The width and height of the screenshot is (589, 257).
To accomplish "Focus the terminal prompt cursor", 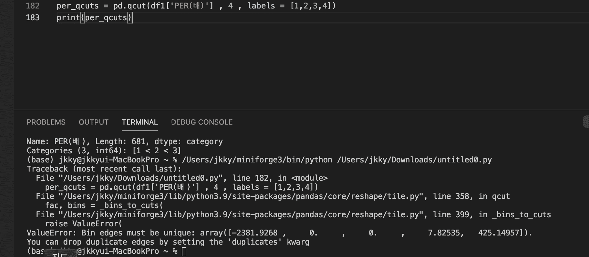I will click(x=184, y=251).
